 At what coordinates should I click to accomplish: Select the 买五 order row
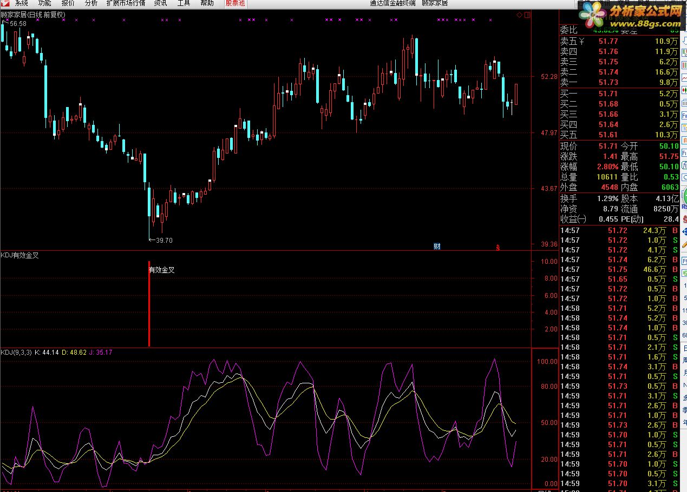(619, 135)
